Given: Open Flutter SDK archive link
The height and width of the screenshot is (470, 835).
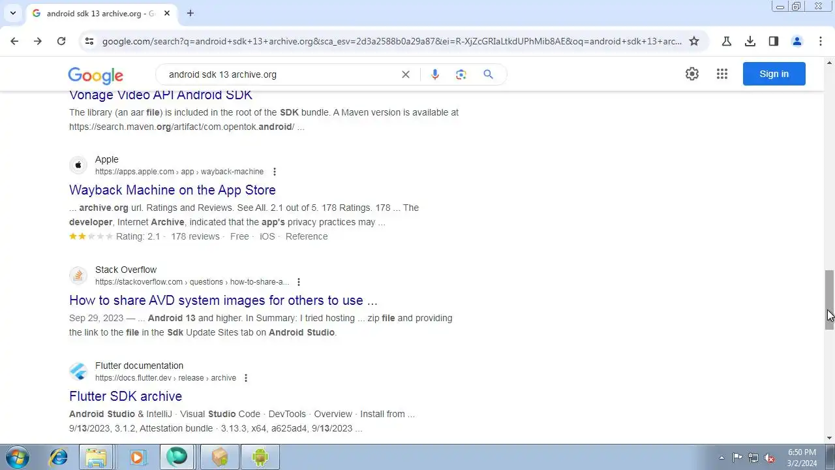Looking at the screenshot, I should 125,396.
